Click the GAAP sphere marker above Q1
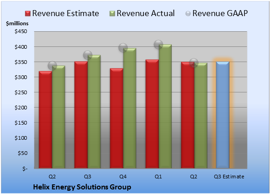The image size is (270, 194). [x=158, y=45]
